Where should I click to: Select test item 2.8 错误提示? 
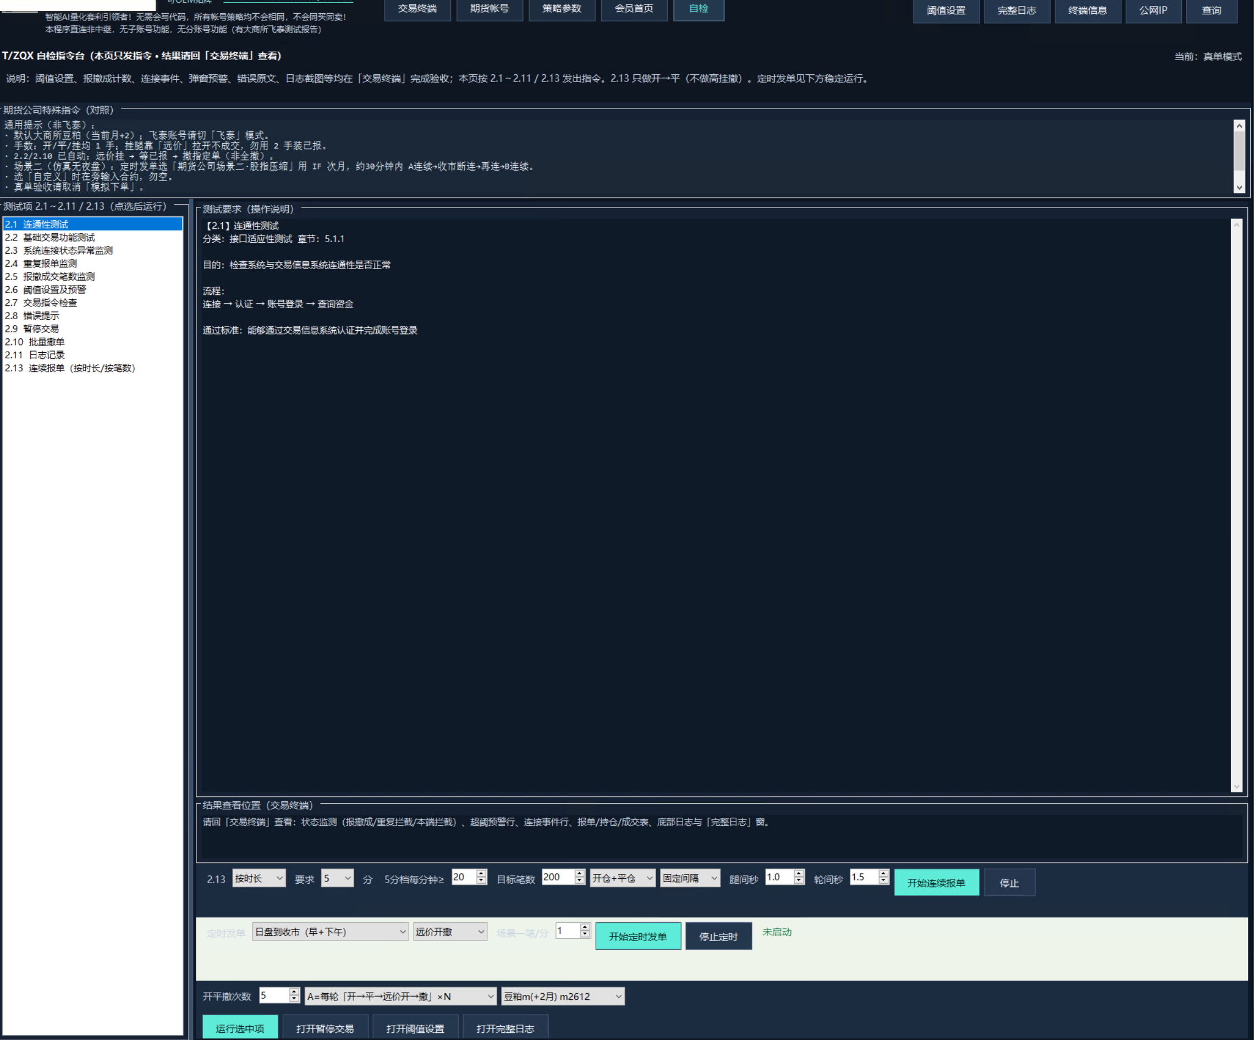point(92,316)
